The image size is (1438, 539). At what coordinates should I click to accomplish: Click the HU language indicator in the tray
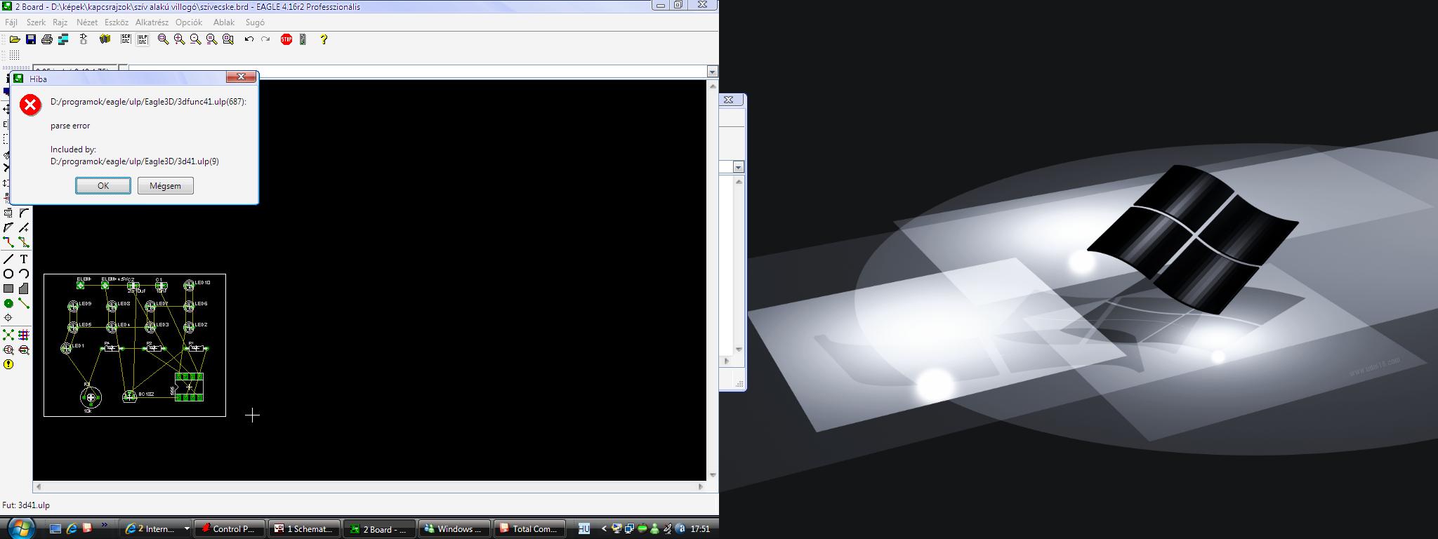tap(583, 528)
